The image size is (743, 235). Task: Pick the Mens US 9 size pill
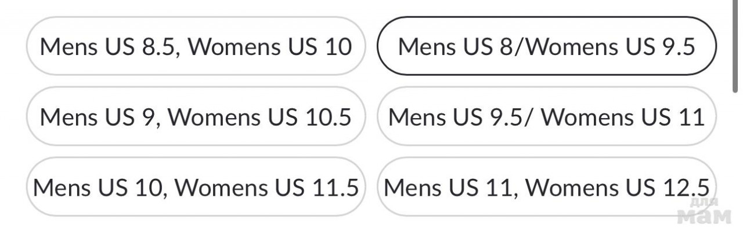pos(196,117)
